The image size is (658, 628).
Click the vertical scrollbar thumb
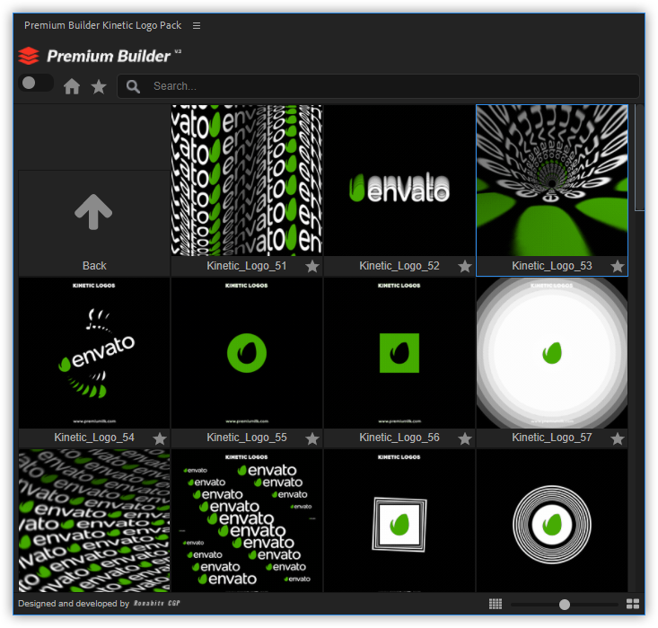click(639, 157)
